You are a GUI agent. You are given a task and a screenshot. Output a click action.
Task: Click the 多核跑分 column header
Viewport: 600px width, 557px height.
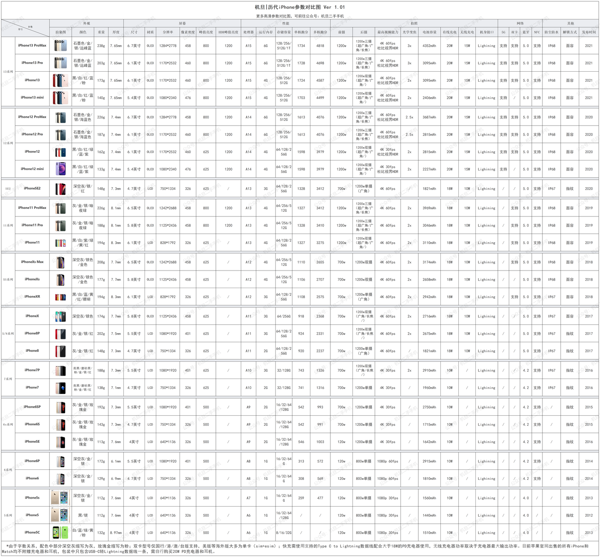pyautogui.click(x=320, y=32)
